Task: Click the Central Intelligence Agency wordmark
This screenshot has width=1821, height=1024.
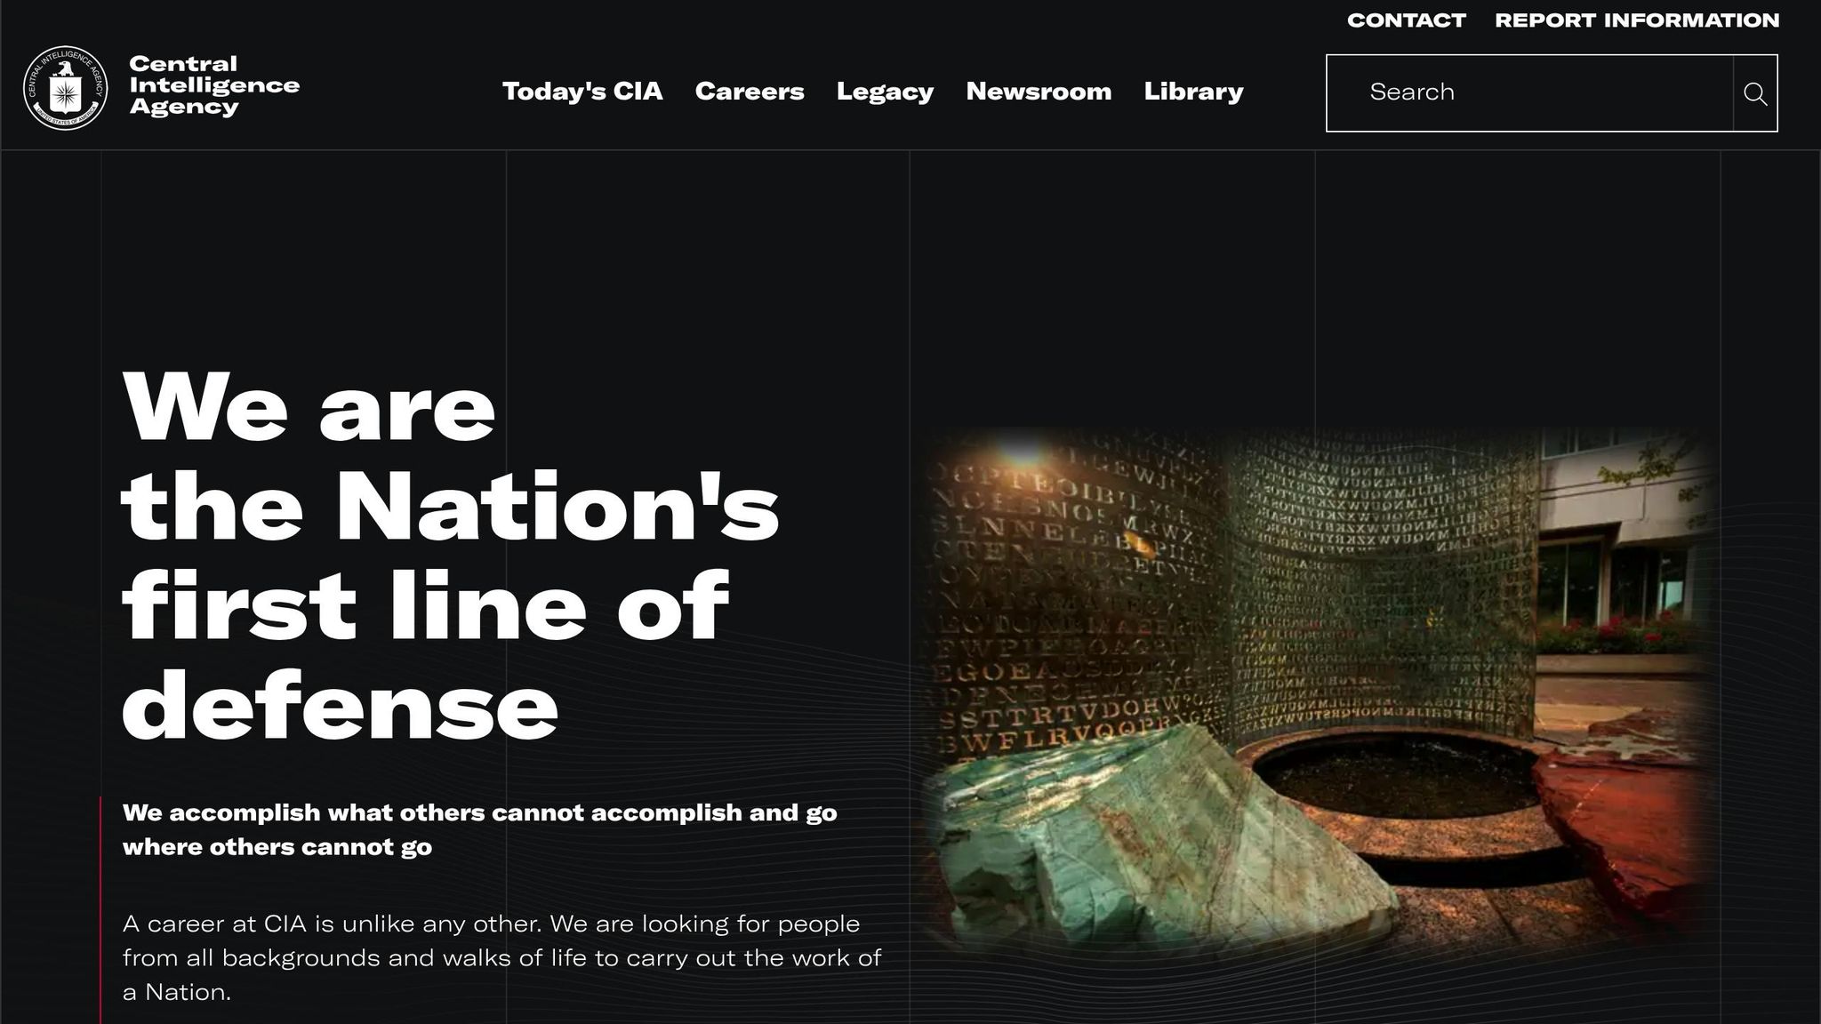Action: 213,85
